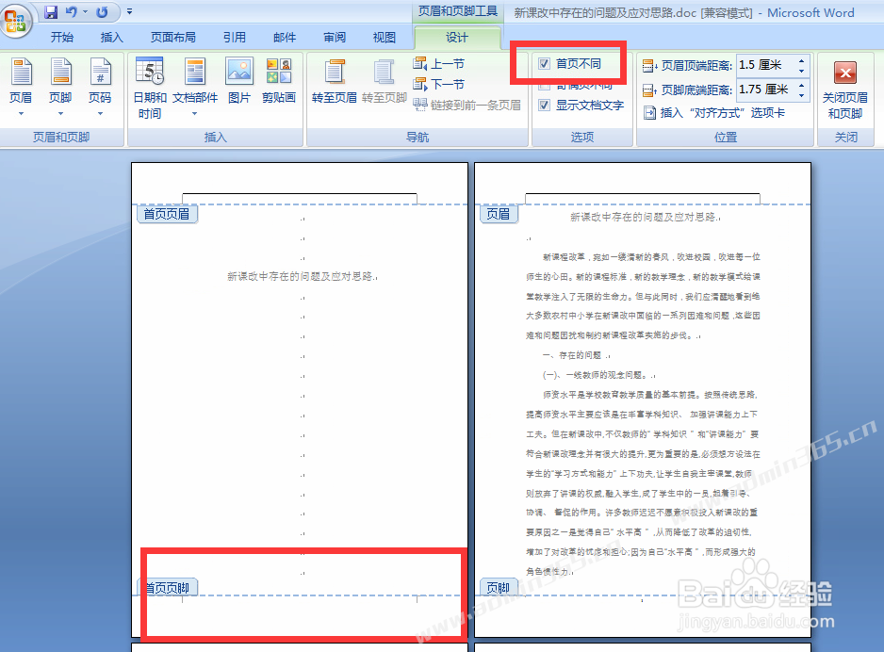Open the 视图 tab
This screenshot has width=884, height=652.
click(x=384, y=37)
